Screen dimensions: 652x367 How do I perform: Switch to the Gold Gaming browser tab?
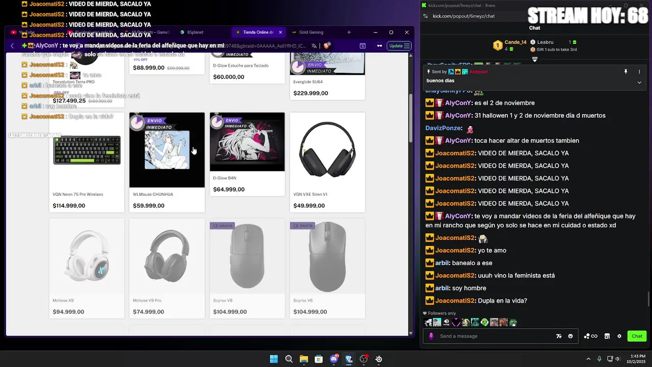311,32
